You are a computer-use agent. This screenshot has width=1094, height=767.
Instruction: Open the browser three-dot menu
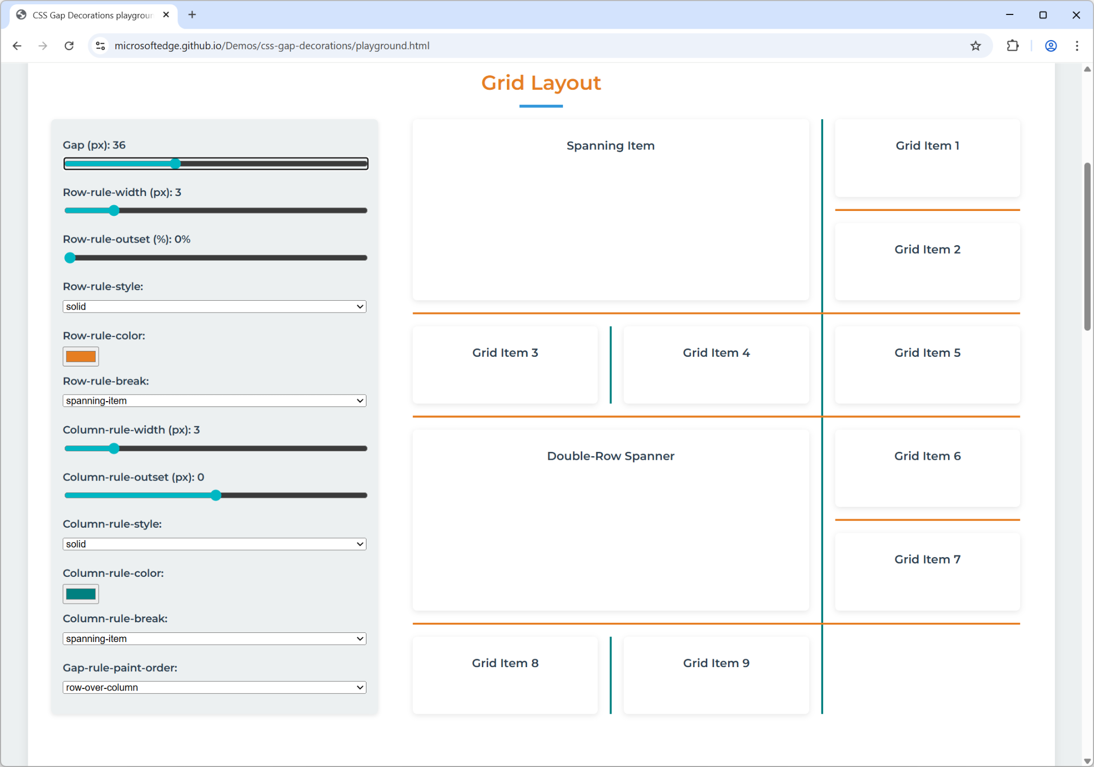tap(1077, 45)
